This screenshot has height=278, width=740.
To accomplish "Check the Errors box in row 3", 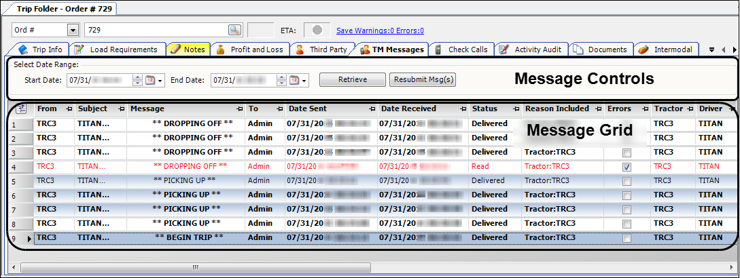I will click(x=627, y=153).
